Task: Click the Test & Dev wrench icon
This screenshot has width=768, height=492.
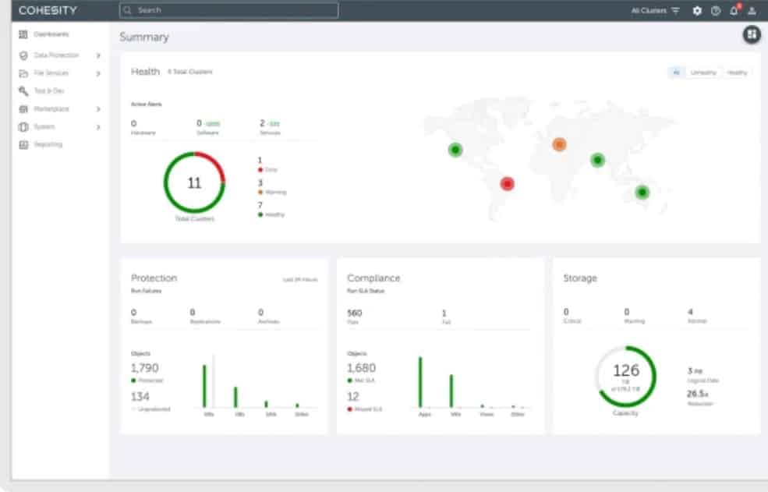Action: click(x=23, y=91)
